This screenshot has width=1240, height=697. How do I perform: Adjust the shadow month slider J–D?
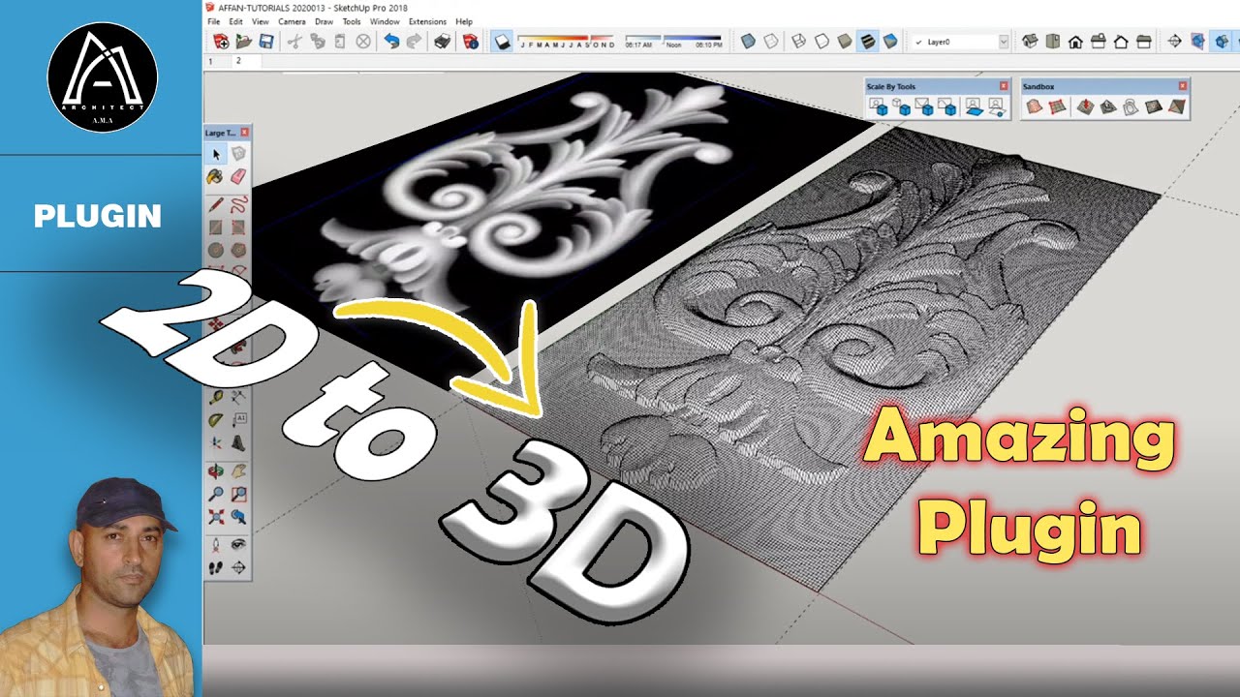[x=567, y=42]
